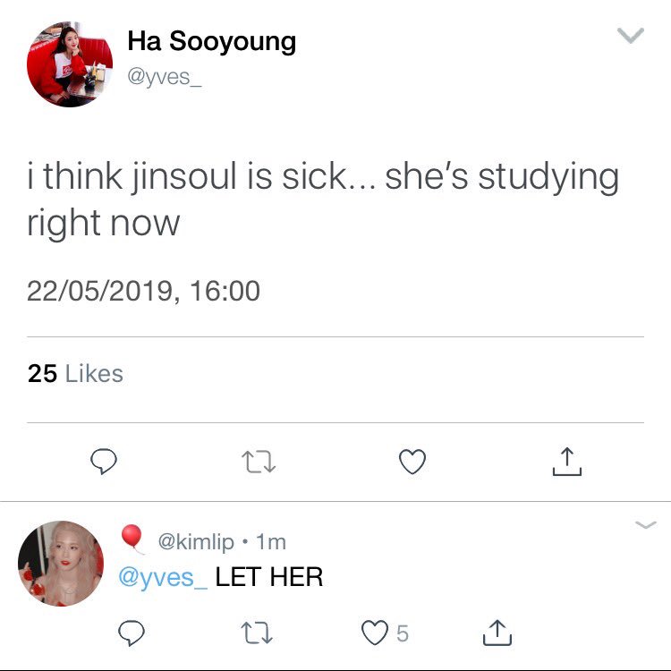671x671 pixels.
Task: Reply to the @kimlip comment
Action: pos(131,633)
